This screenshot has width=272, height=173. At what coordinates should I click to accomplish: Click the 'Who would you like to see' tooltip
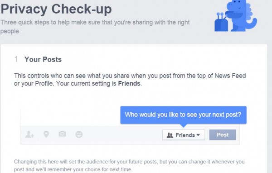pyautogui.click(x=183, y=115)
